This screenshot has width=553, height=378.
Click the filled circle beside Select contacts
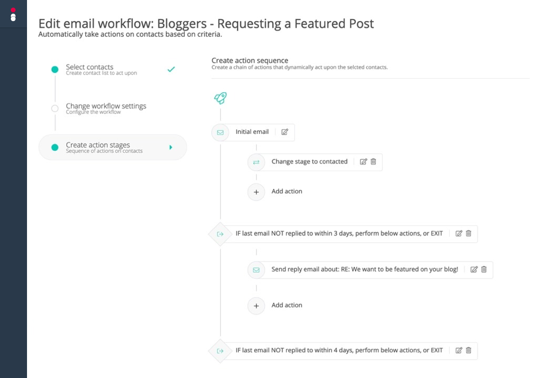55,69
